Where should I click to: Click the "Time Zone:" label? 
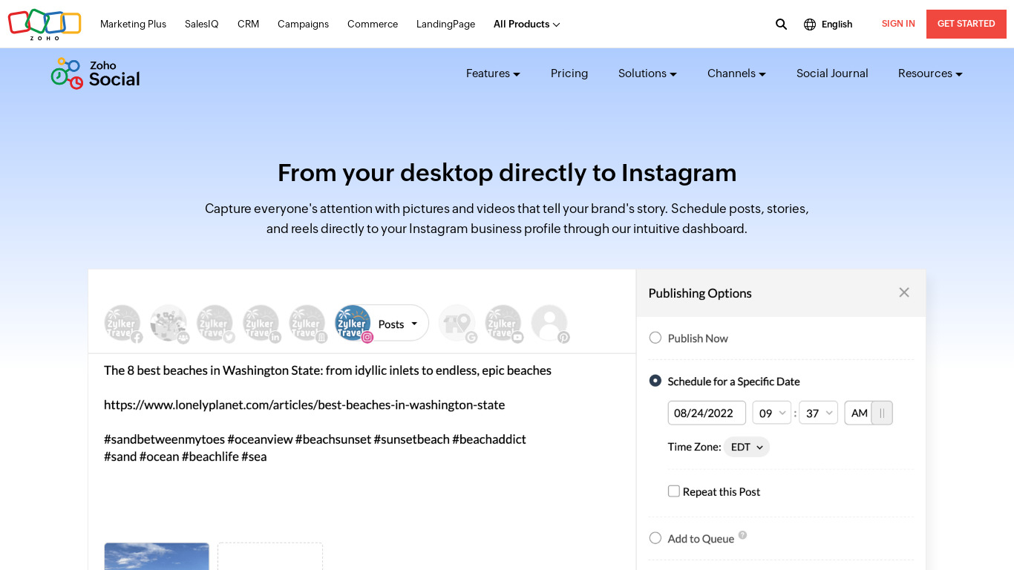coord(694,447)
